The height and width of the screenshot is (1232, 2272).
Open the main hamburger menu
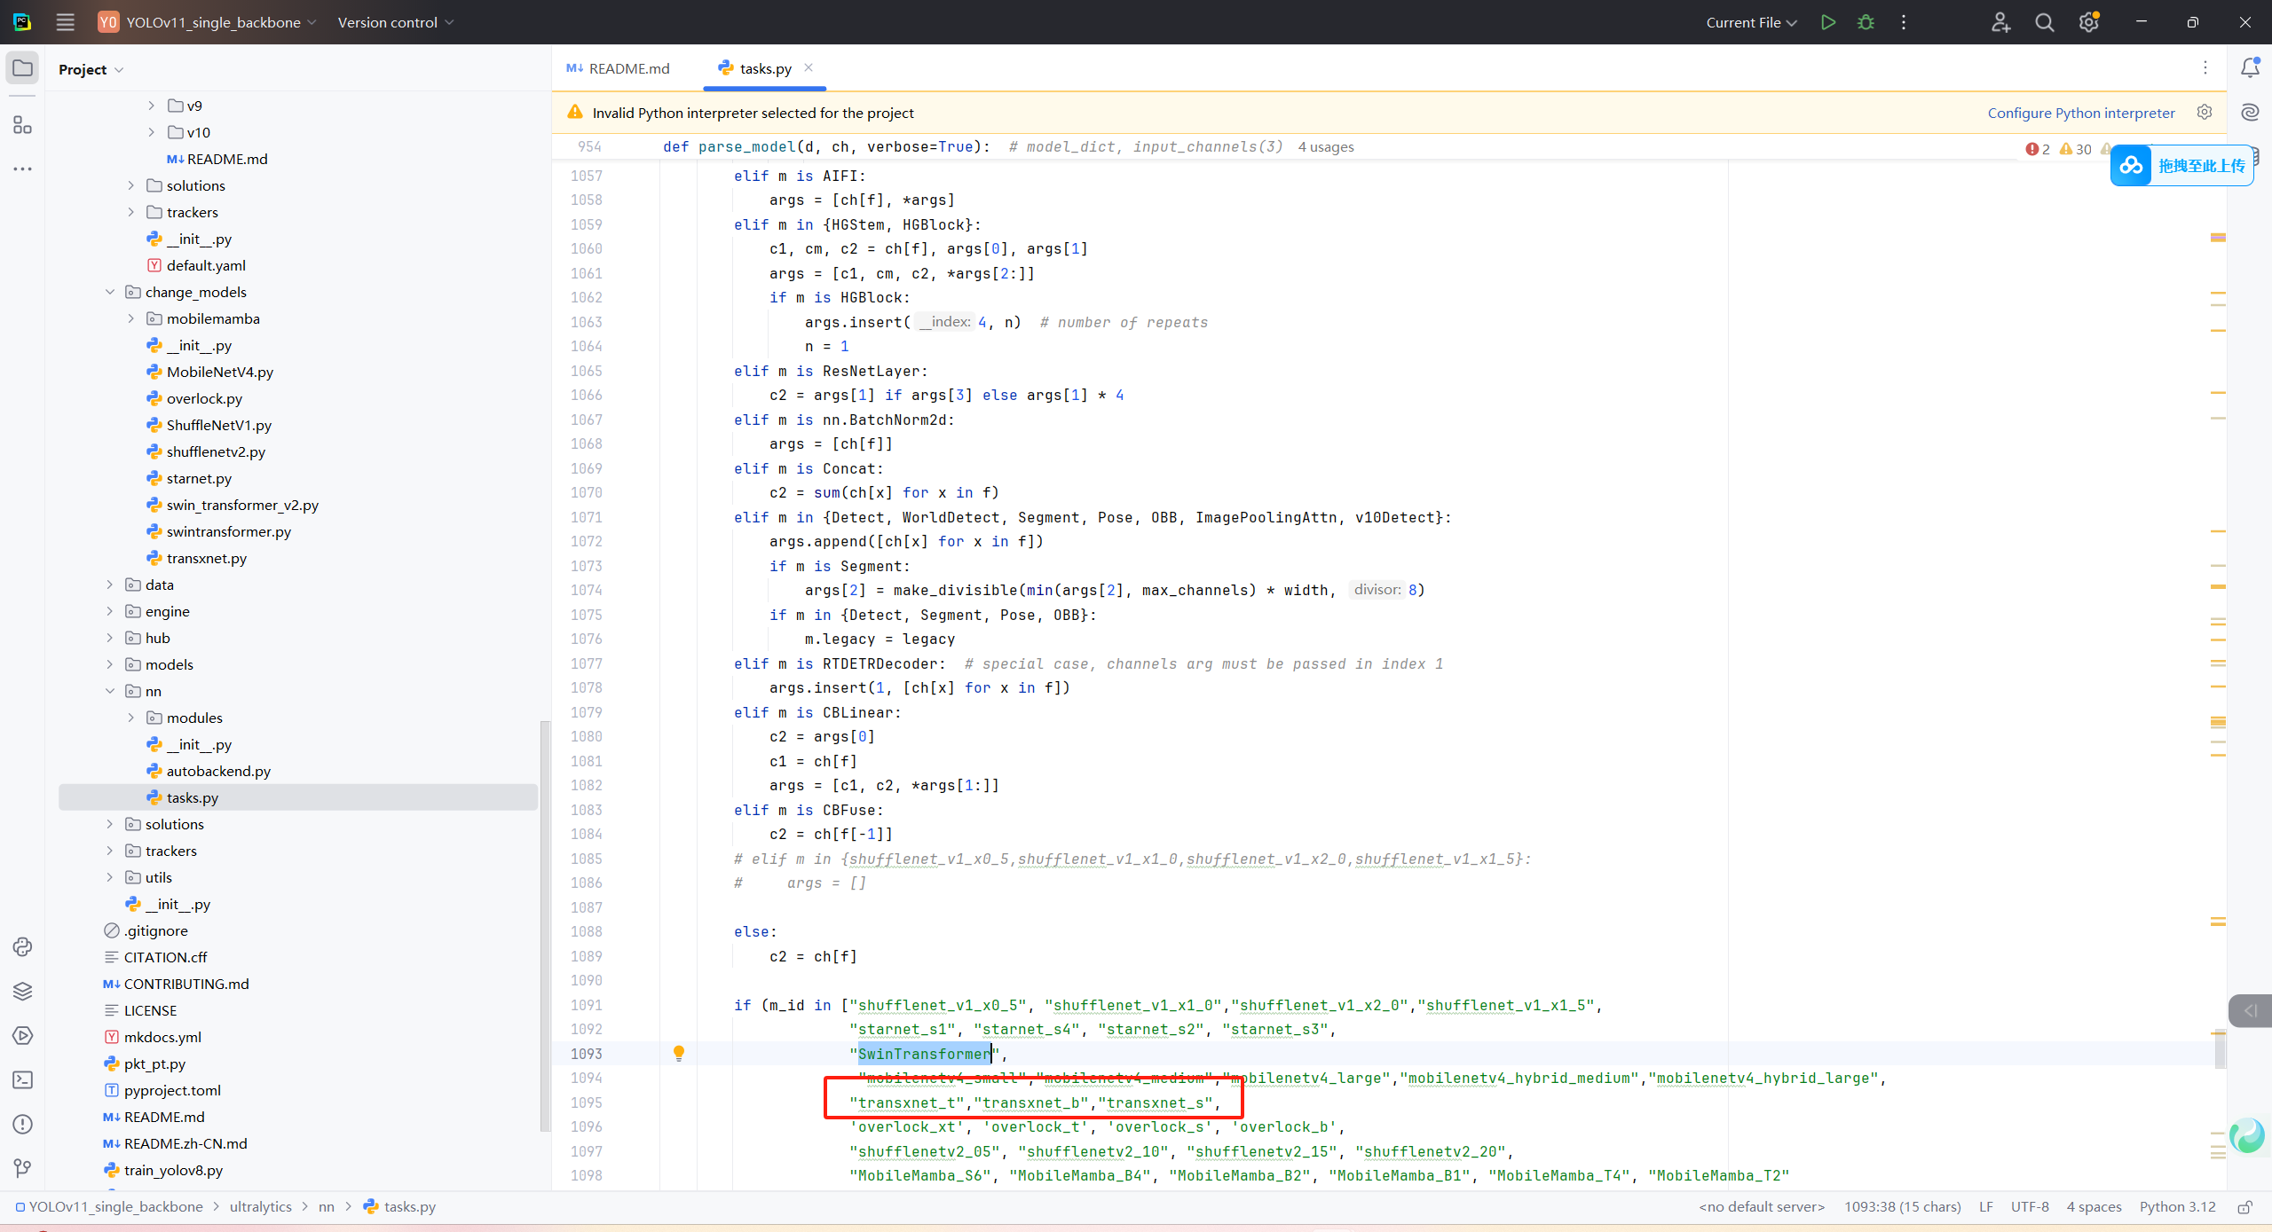click(x=65, y=22)
